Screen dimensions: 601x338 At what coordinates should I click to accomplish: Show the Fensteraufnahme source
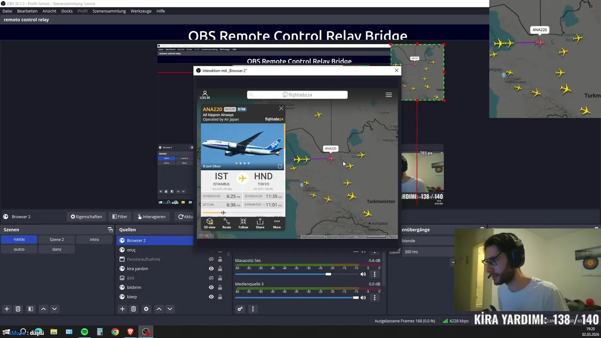pyautogui.click(x=211, y=259)
